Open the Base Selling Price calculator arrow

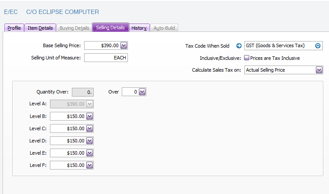point(124,45)
